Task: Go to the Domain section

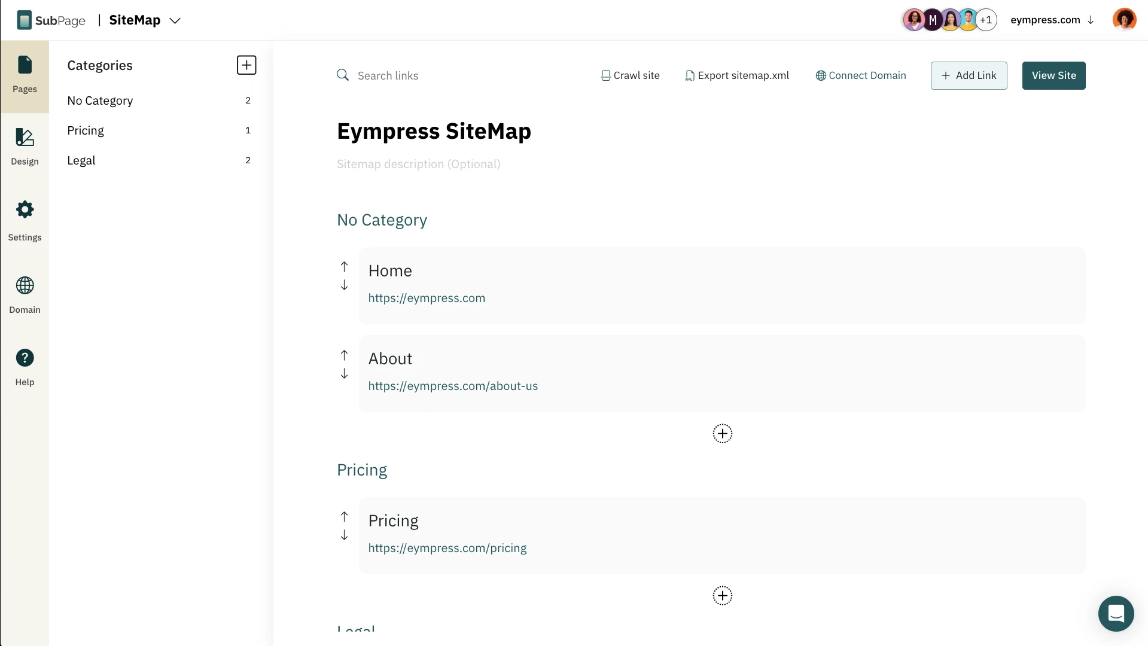Action: tap(25, 294)
